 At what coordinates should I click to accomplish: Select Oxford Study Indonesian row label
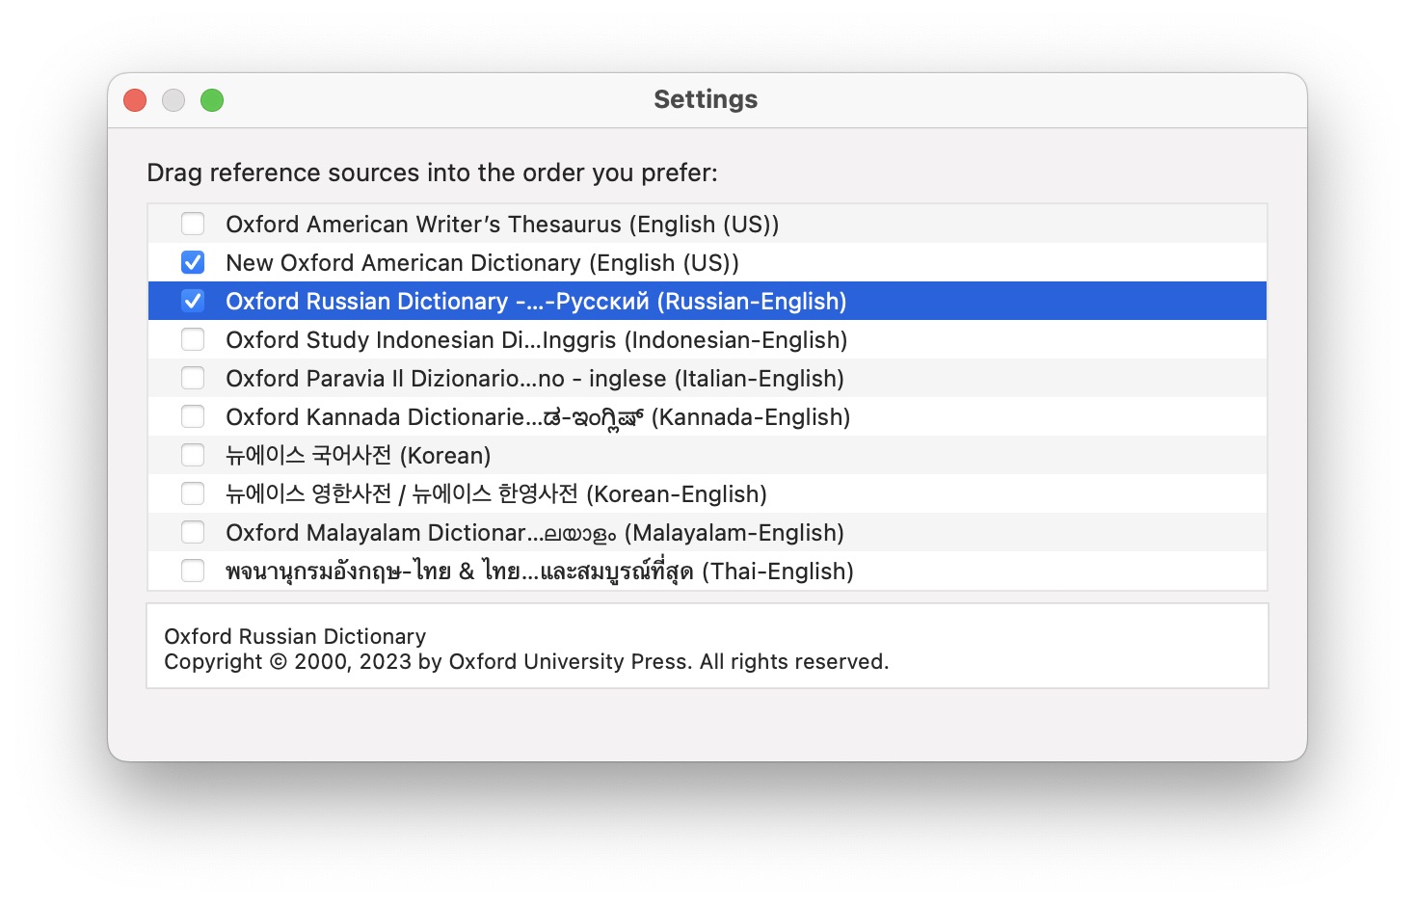click(537, 340)
